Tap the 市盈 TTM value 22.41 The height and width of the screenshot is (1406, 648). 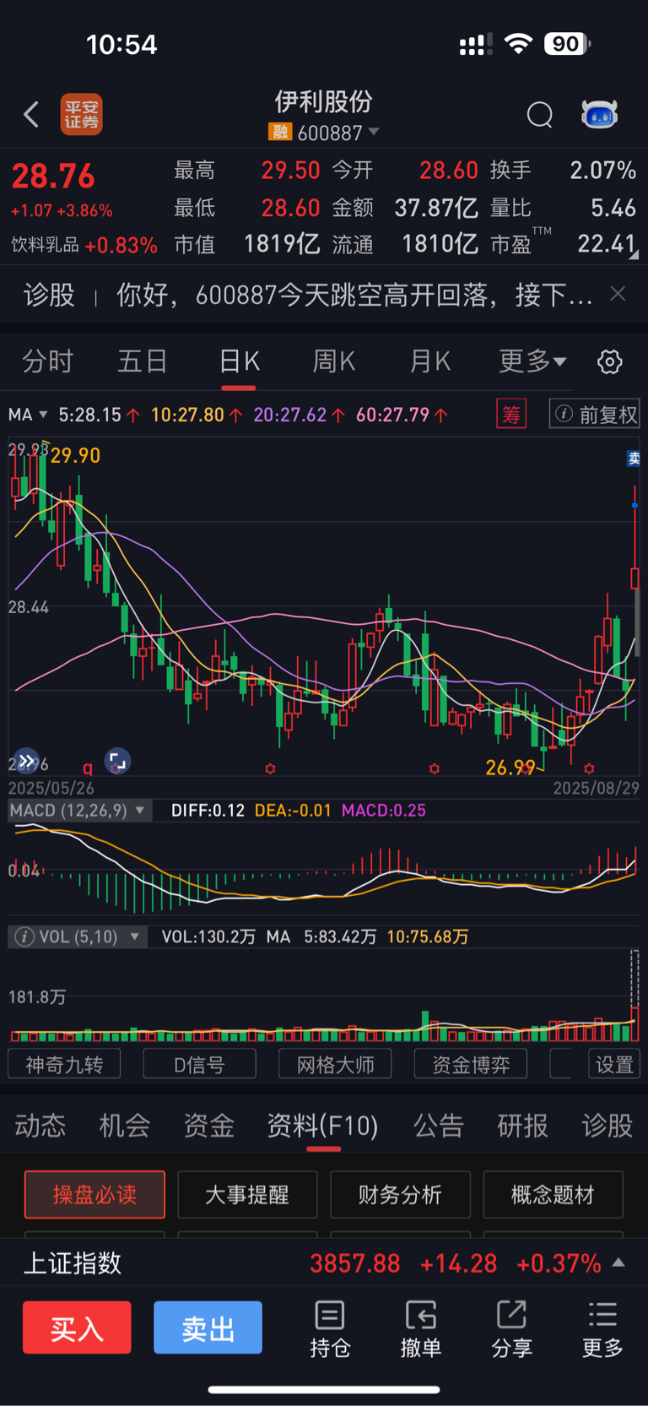(x=606, y=244)
